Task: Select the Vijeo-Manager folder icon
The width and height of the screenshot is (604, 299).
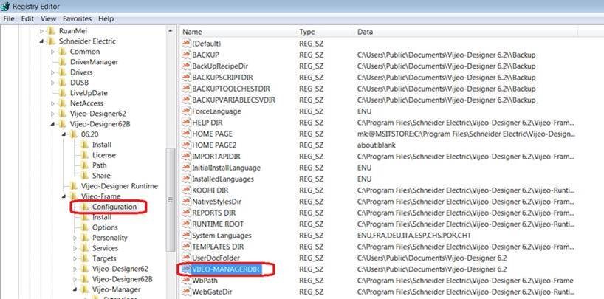Action: coord(84,289)
